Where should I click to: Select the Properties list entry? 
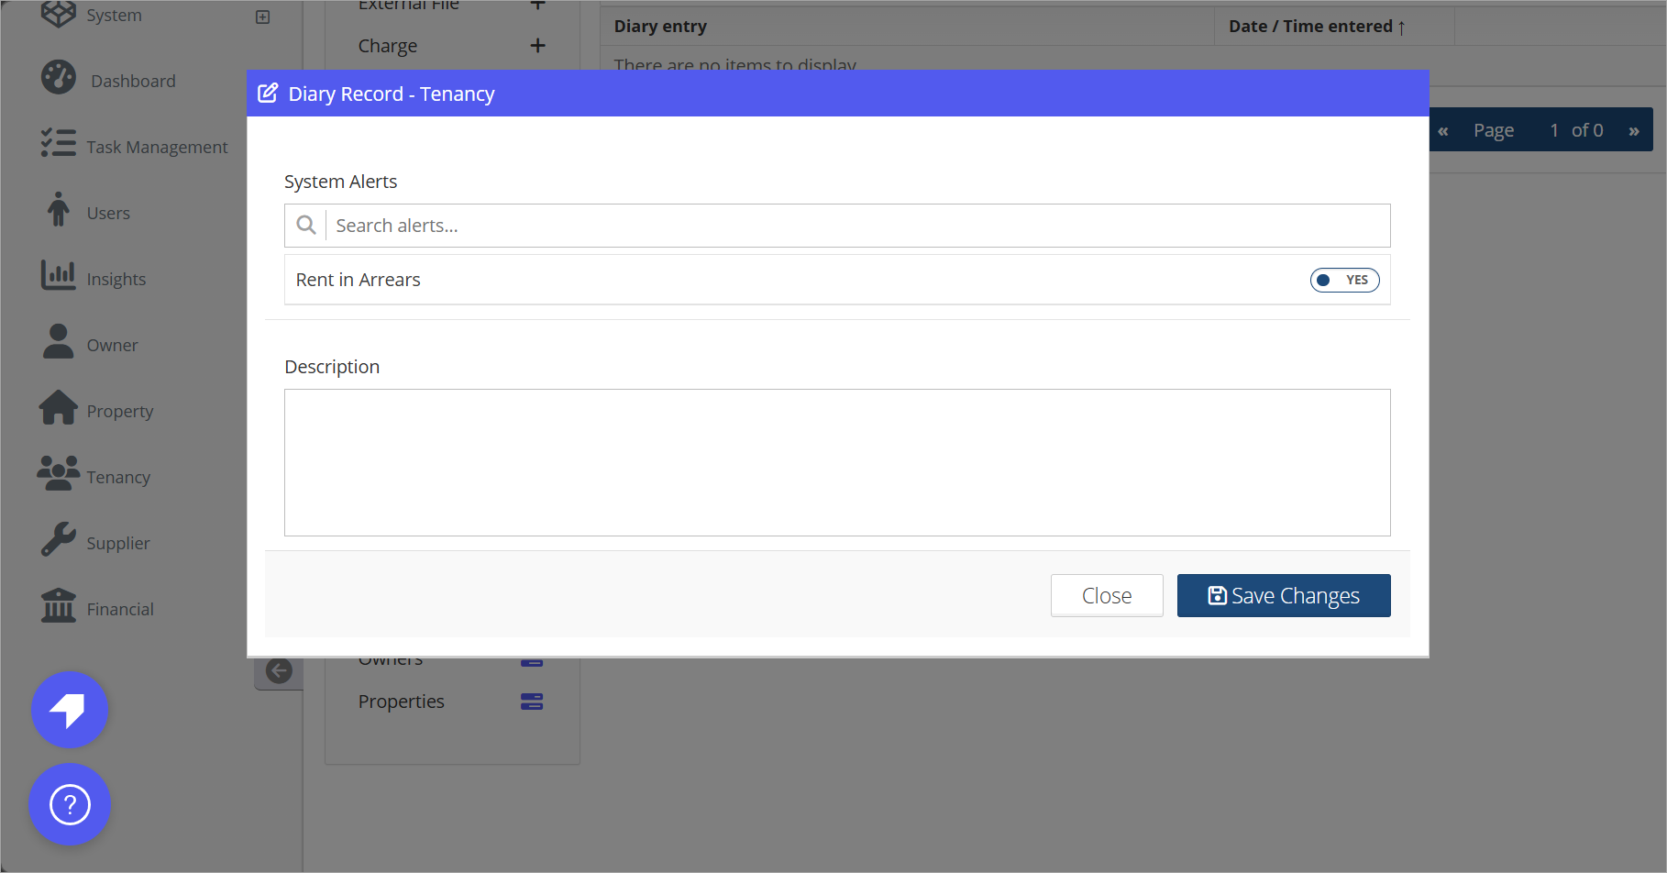tap(401, 702)
